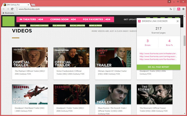This screenshot has height=116, width=187.
Task: Click the page vertical scrollbar thumb
Action: pyautogui.click(x=185, y=41)
